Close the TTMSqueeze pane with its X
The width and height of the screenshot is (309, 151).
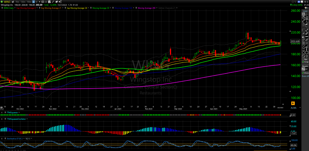[2, 112]
